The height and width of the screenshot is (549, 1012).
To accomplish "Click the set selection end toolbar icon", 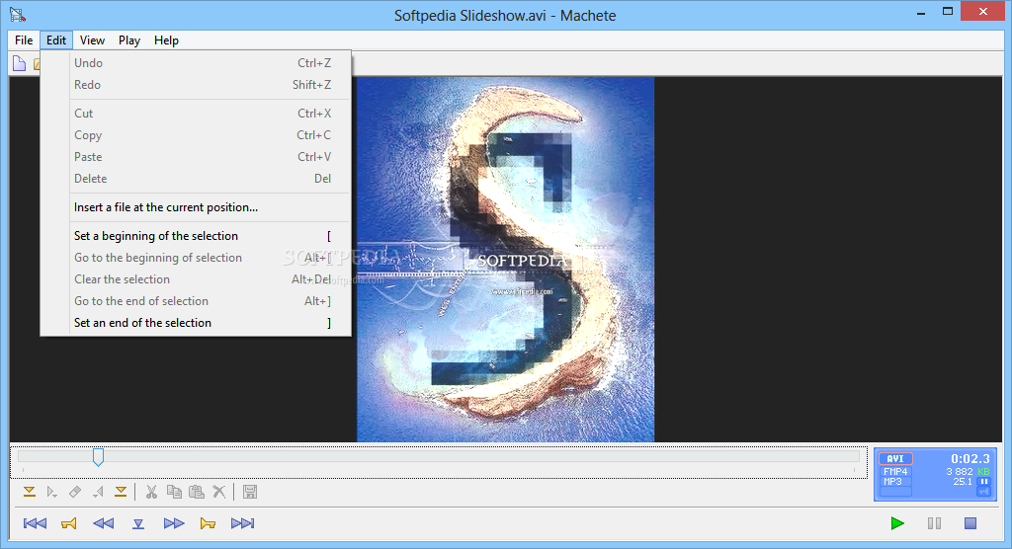I will [x=121, y=493].
